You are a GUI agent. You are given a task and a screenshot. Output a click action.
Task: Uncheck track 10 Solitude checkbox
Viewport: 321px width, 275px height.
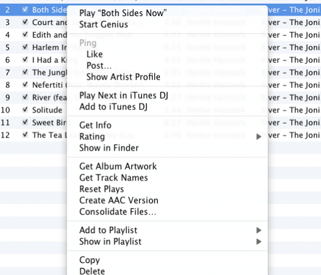coord(25,109)
